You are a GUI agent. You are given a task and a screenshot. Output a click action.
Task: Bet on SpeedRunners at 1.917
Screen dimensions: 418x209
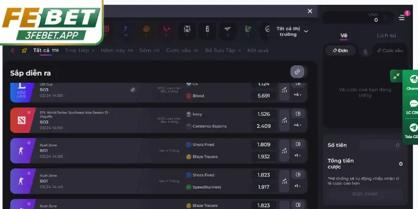264,187
